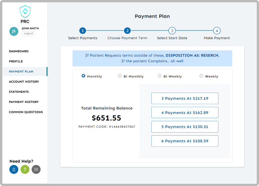Image resolution: width=259 pixels, height=186 pixels.
Task: Click the PRC shield logo
Action: pyautogui.click(x=25, y=11)
